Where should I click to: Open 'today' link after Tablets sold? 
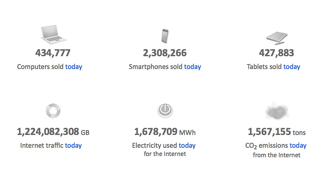click(292, 67)
